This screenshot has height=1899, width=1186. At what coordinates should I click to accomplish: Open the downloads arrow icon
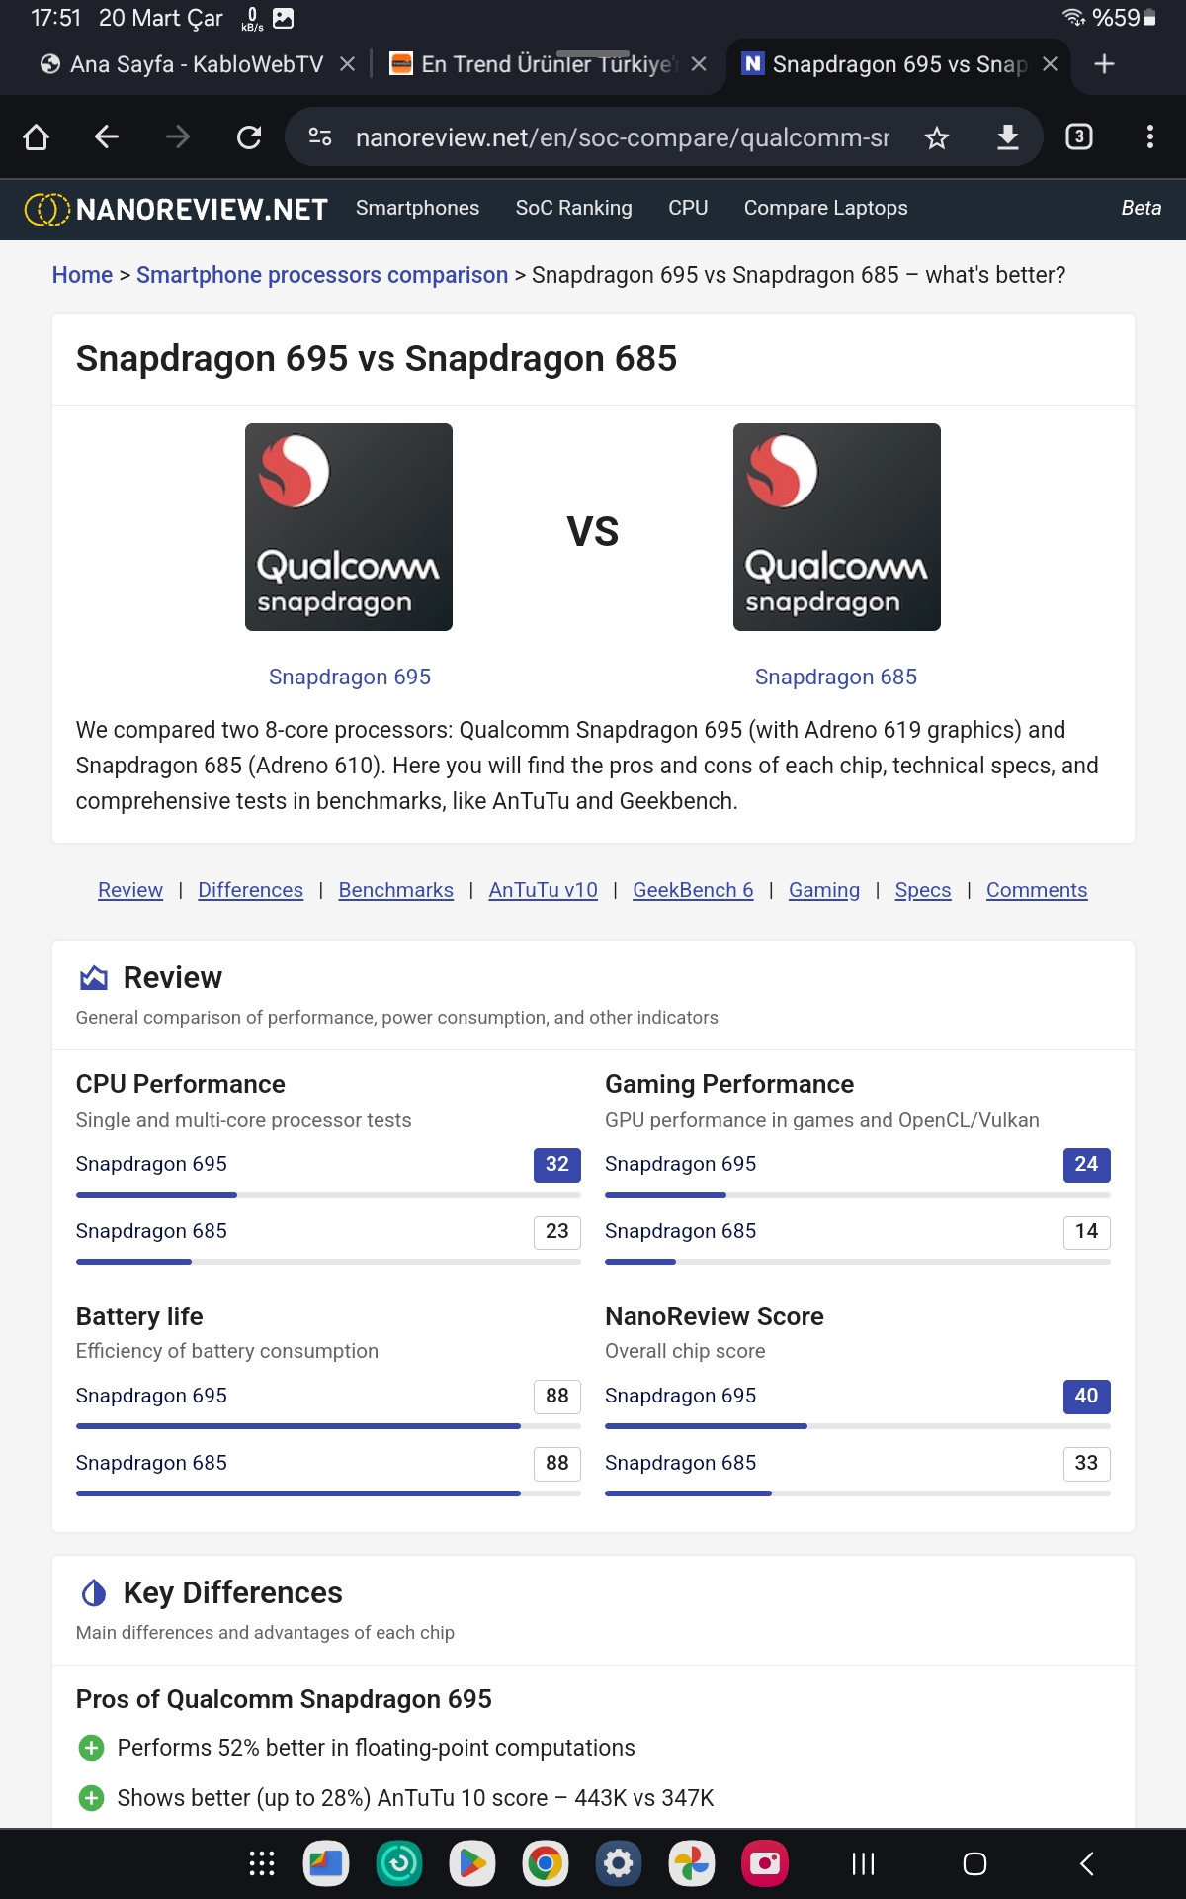[1007, 136]
